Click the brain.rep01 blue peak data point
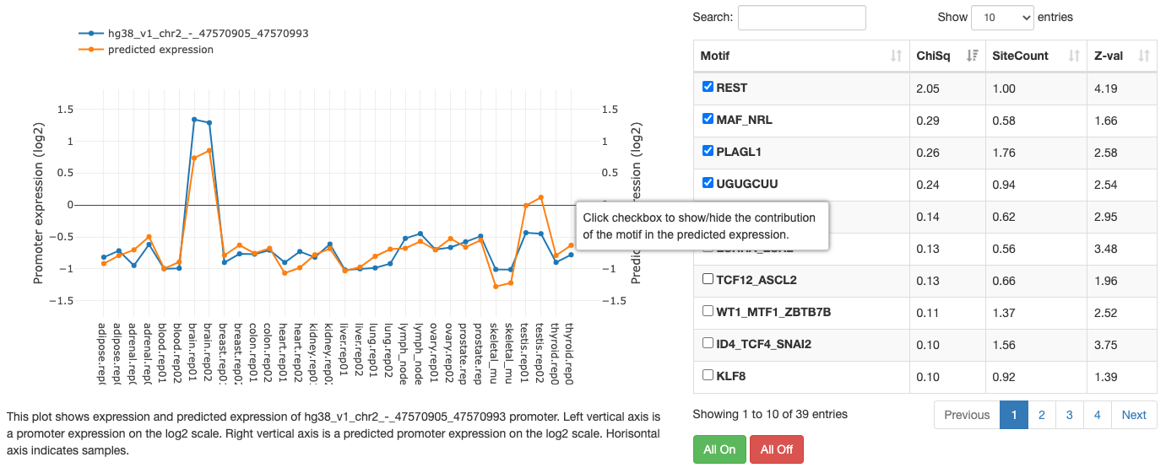Image resolution: width=1166 pixels, height=473 pixels. click(194, 120)
